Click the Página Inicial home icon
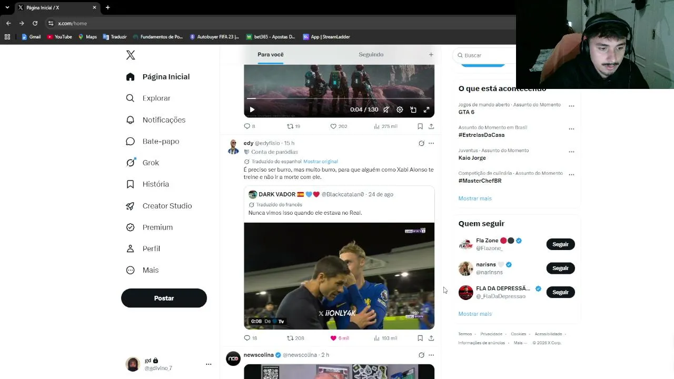674x379 pixels. pos(131,77)
